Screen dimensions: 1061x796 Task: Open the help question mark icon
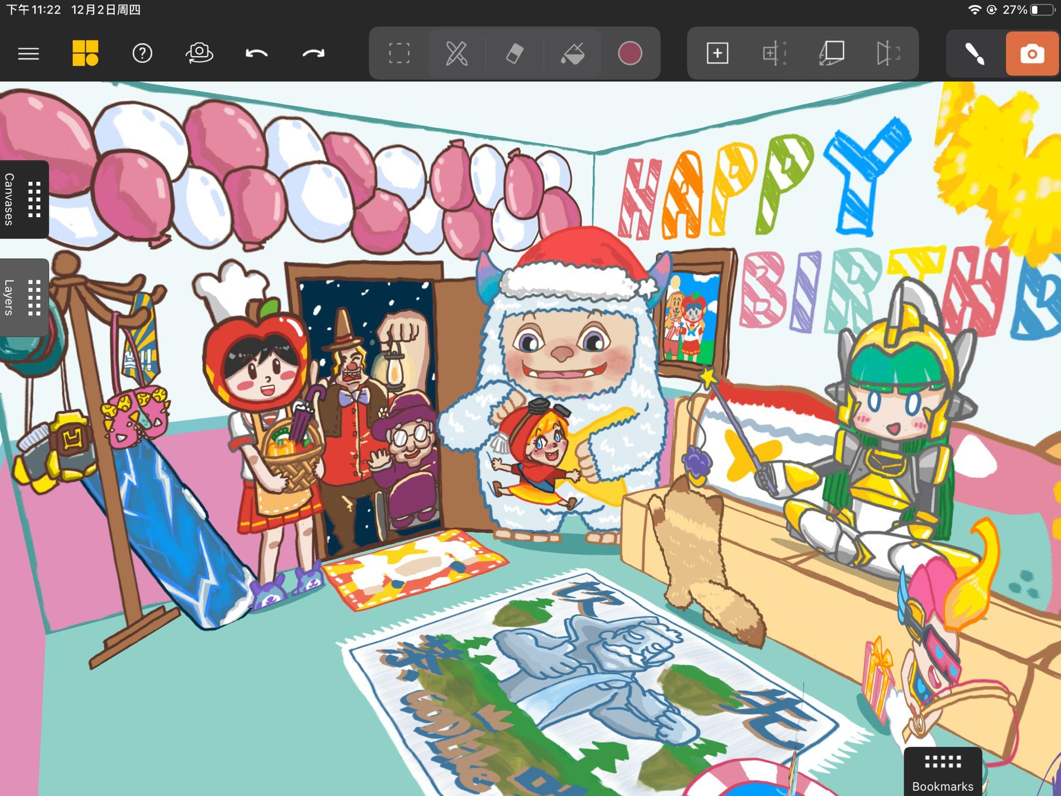[x=142, y=53]
